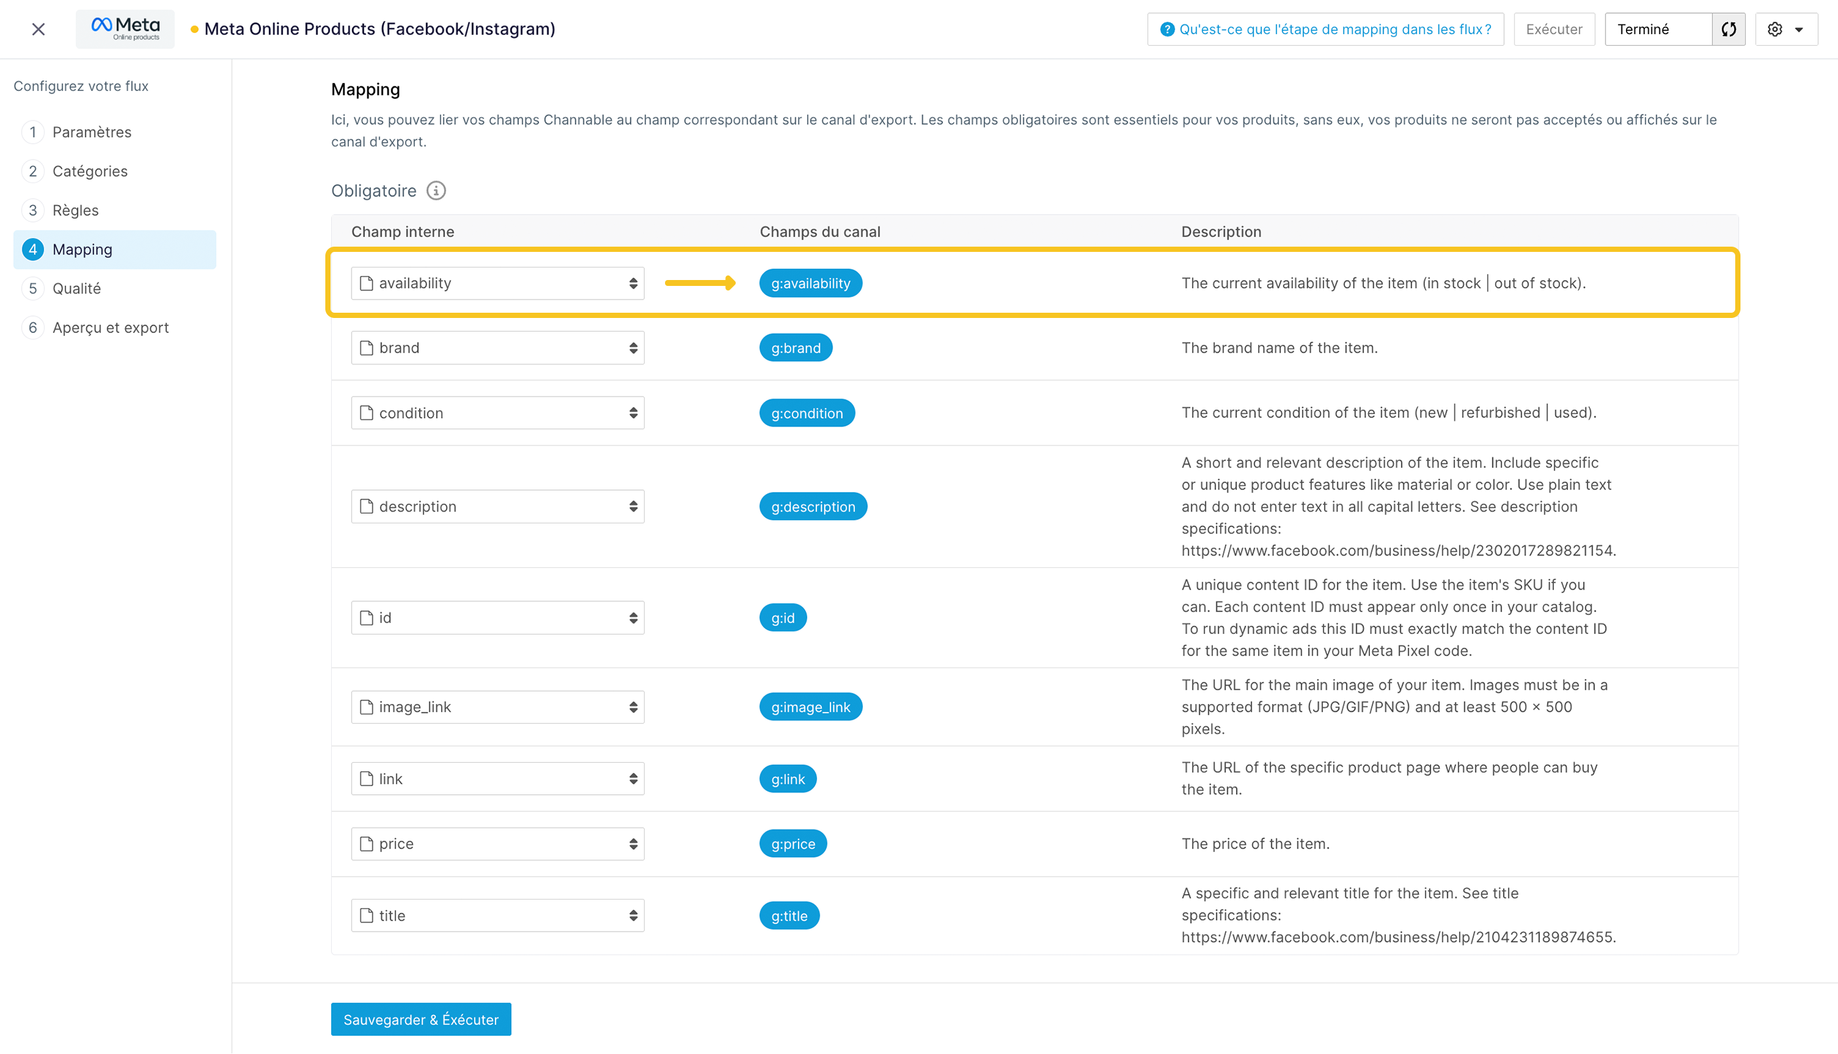Click the info icon beside Obligatoire

436,190
